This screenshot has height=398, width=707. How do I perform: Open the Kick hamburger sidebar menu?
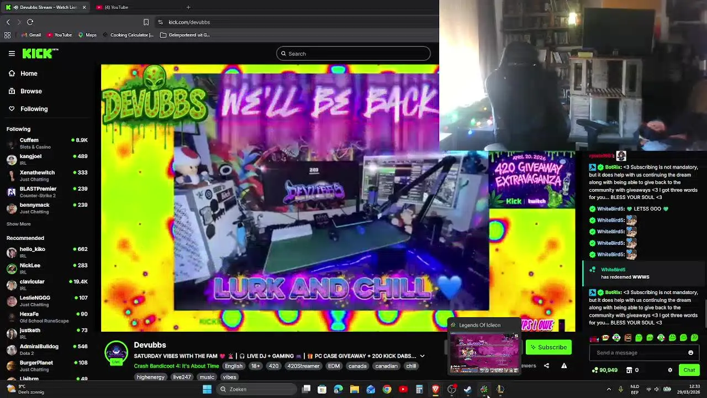[12, 54]
